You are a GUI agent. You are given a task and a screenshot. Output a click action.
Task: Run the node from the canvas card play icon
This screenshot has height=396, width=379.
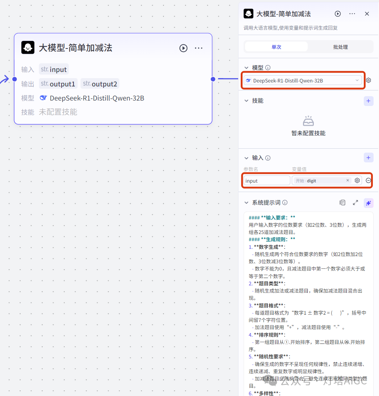pos(183,48)
